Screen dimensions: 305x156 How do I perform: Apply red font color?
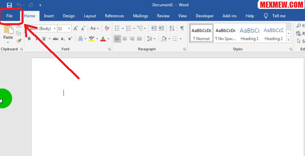[103, 39]
